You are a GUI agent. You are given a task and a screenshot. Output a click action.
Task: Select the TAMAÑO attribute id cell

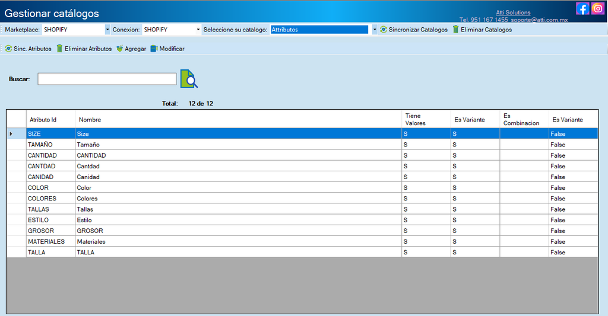pos(50,145)
